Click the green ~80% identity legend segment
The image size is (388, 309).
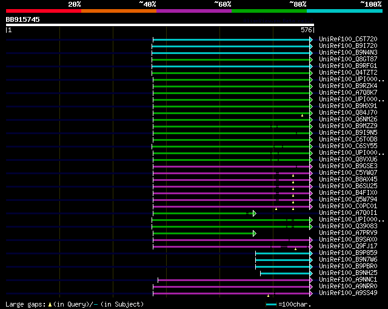tap(269, 11)
